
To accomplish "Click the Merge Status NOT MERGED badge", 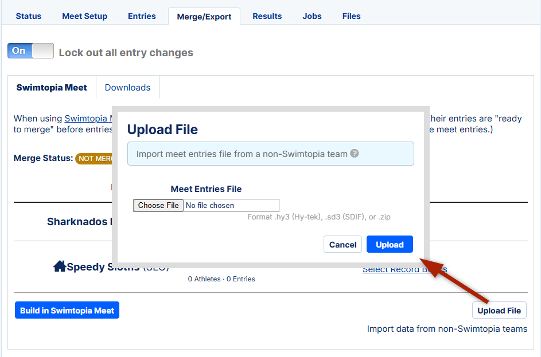I will (x=94, y=159).
